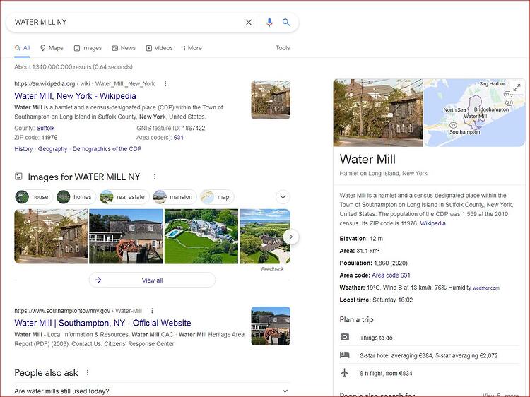Open Southampton official website thumbnail
The image size is (530, 397).
point(271,326)
